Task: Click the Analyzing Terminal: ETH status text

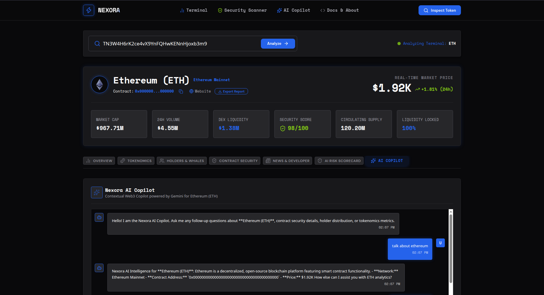Action: click(x=429, y=44)
